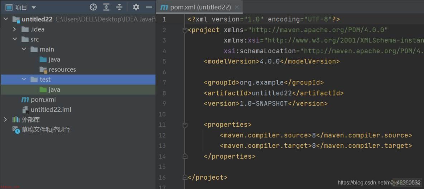Collapse the untitled22 project root node
Image resolution: width=424 pixels, height=189 pixels.
pyautogui.click(x=6, y=19)
